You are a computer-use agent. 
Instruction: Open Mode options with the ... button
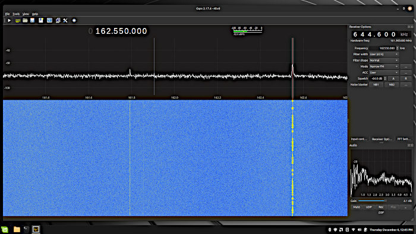coord(406,67)
